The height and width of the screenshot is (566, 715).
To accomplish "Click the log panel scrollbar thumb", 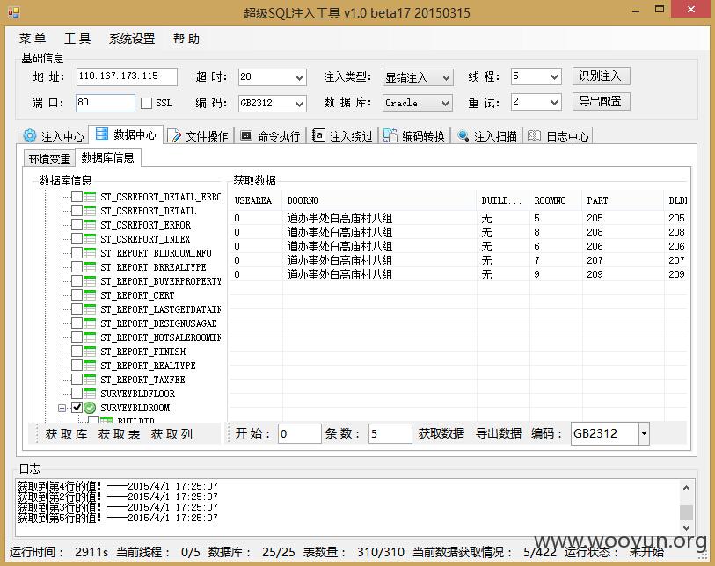I will pyautogui.click(x=686, y=512).
